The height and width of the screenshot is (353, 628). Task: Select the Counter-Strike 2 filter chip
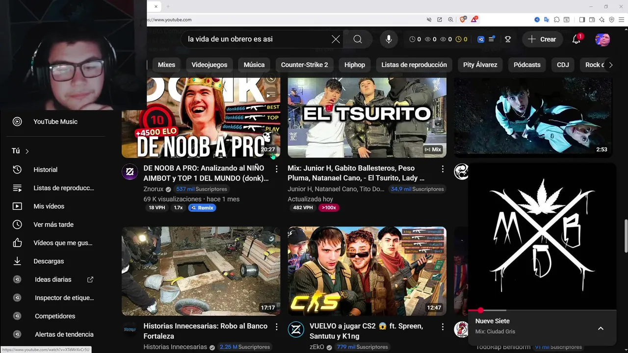pos(304,65)
